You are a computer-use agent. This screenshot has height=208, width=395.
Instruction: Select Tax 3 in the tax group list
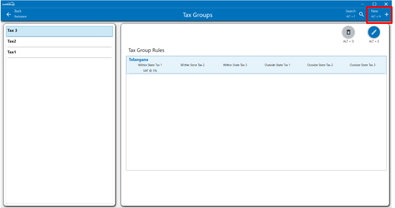point(59,31)
